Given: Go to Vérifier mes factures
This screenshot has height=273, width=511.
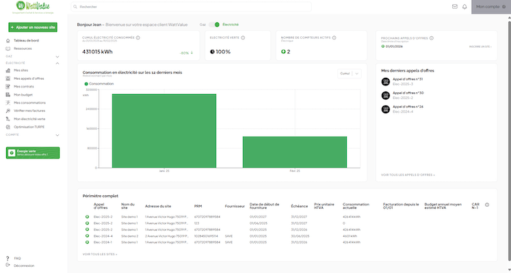Looking at the screenshot, I should click(x=29, y=111).
